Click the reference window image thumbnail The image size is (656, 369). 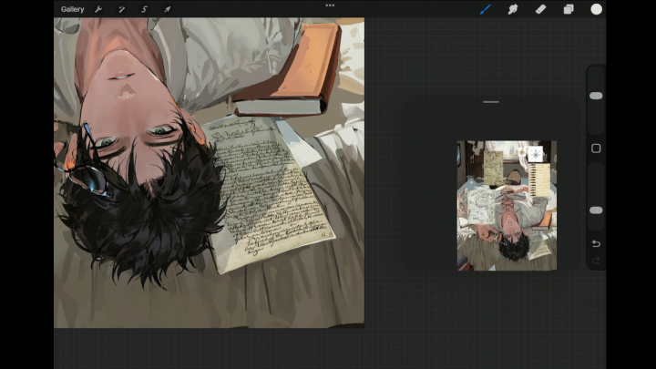pyautogui.click(x=507, y=205)
